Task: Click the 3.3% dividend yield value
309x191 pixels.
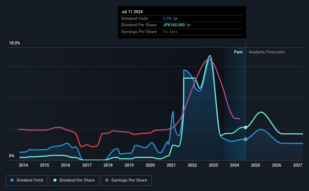Action: coord(167,18)
